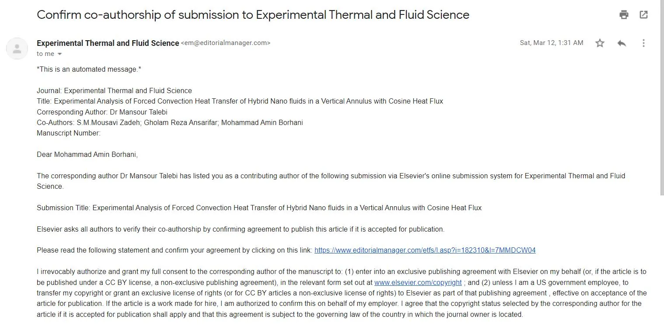This screenshot has height=326, width=664.
Task: Click sender name Experimental Thermal and Fluid Science
Action: click(x=108, y=43)
